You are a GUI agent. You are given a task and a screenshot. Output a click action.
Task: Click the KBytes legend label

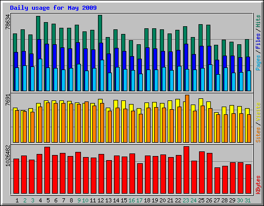click(258, 185)
